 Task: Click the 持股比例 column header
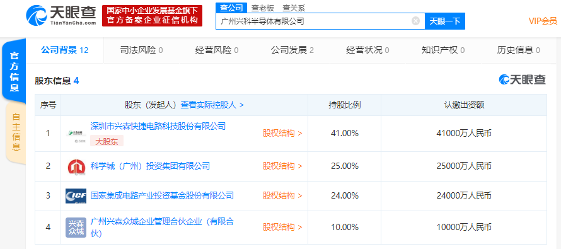click(345, 105)
